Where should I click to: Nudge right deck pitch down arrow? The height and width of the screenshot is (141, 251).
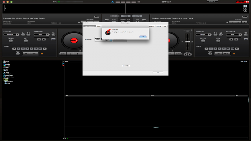click(x=185, y=55)
